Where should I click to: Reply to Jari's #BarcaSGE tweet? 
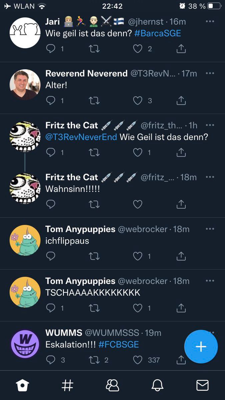(x=51, y=49)
